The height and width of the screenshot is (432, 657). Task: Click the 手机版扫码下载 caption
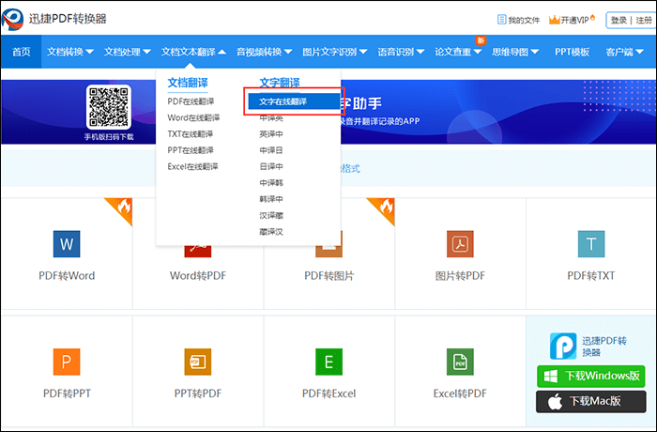pos(109,137)
